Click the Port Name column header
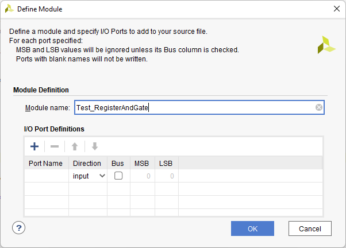The width and height of the screenshot is (346, 248). coord(47,164)
